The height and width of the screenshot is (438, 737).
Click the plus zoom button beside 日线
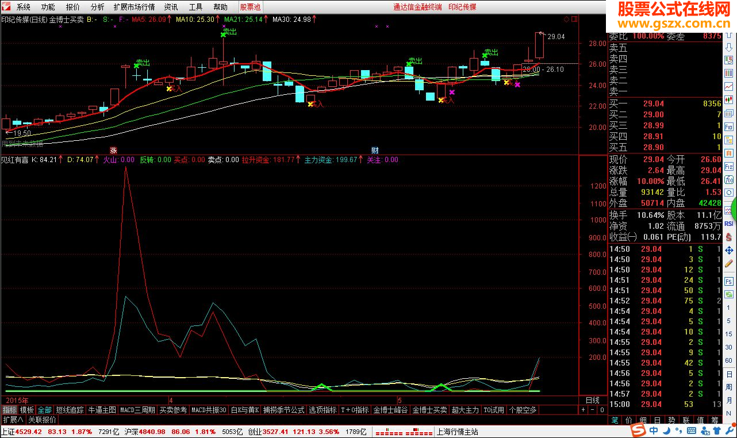click(583, 410)
